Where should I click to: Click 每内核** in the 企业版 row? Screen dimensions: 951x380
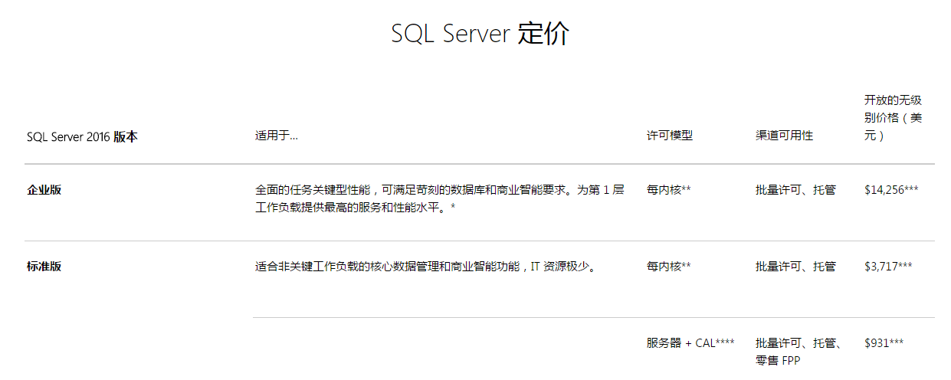668,190
